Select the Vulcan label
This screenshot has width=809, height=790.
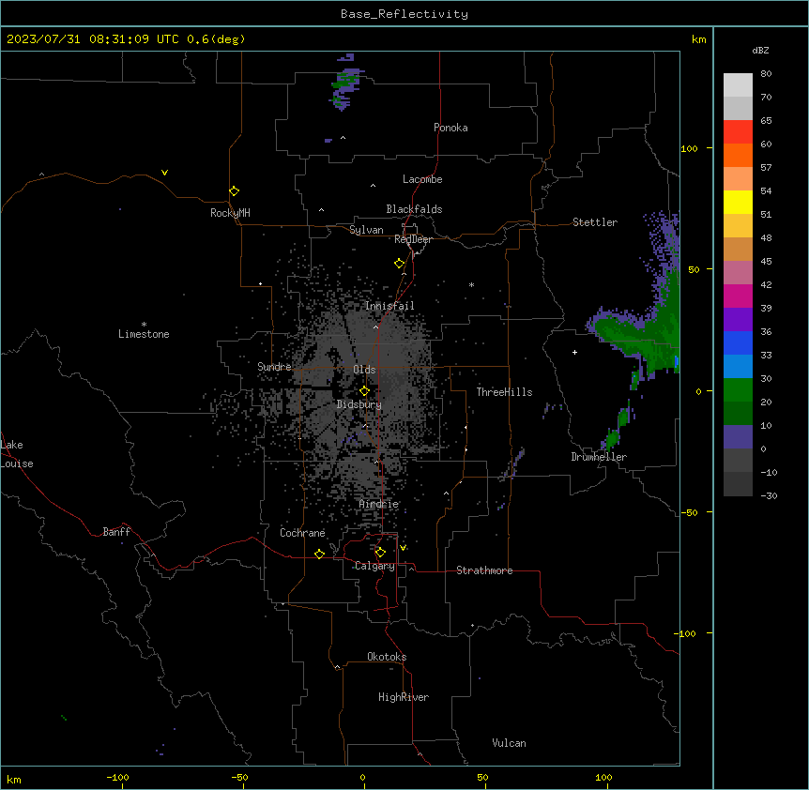pos(509,743)
